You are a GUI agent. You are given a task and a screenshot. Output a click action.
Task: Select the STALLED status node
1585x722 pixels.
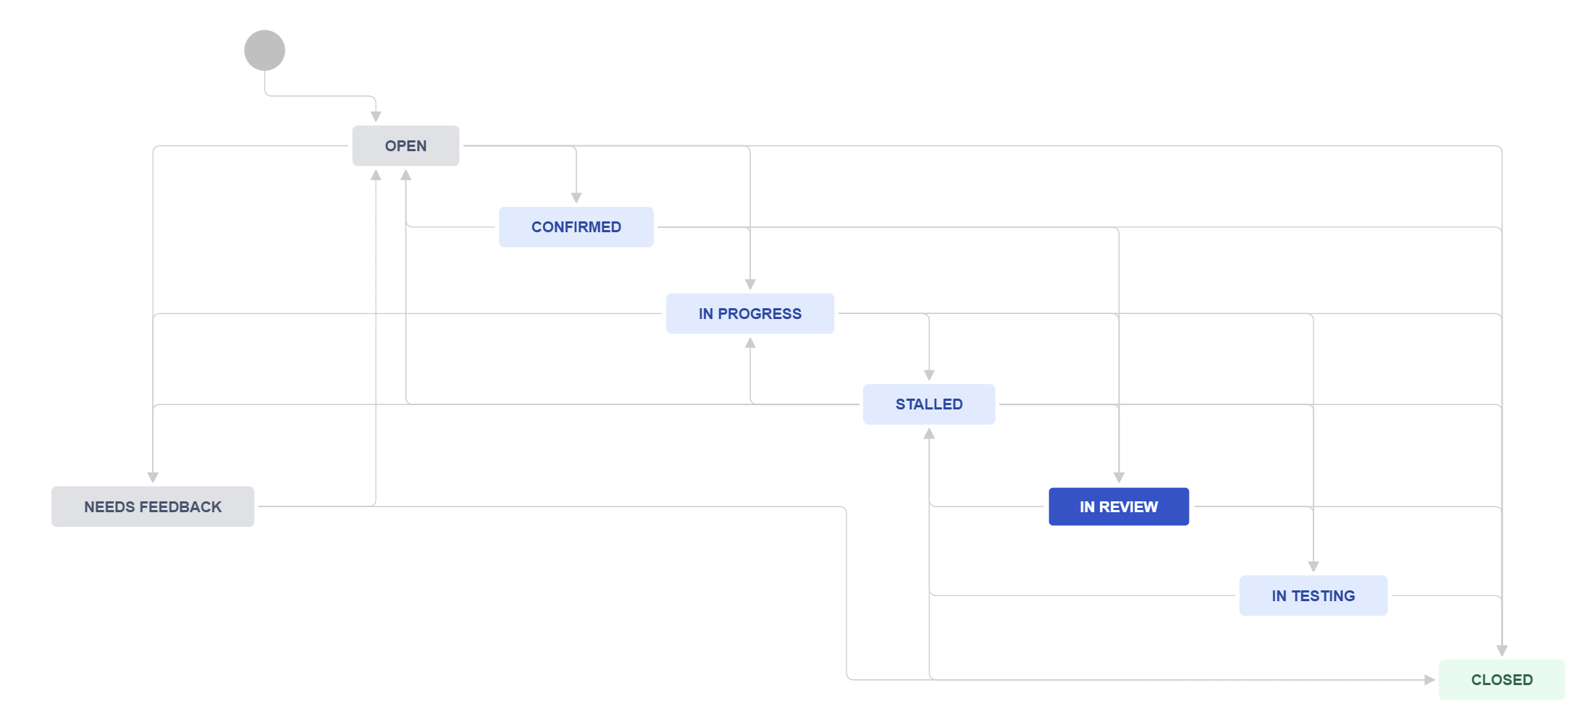(x=929, y=404)
